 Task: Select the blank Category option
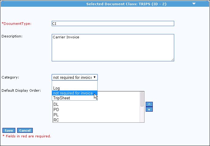click(x=75, y=83)
